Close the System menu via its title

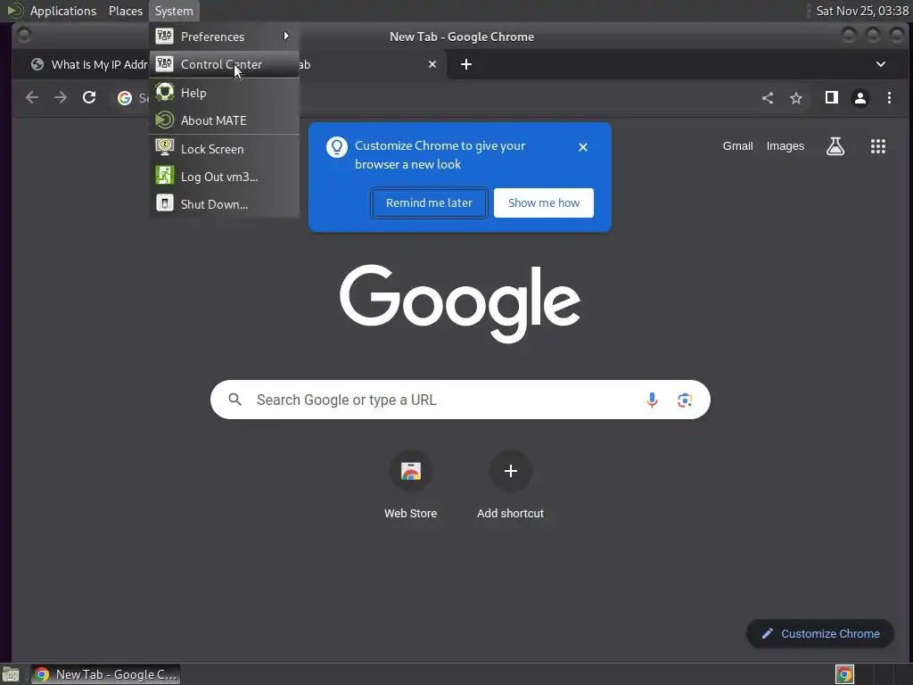[x=174, y=11]
